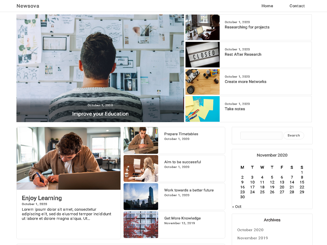Open the red building thumbnail for Get More Knowledge
327x245 pixels.
(x=141, y=225)
